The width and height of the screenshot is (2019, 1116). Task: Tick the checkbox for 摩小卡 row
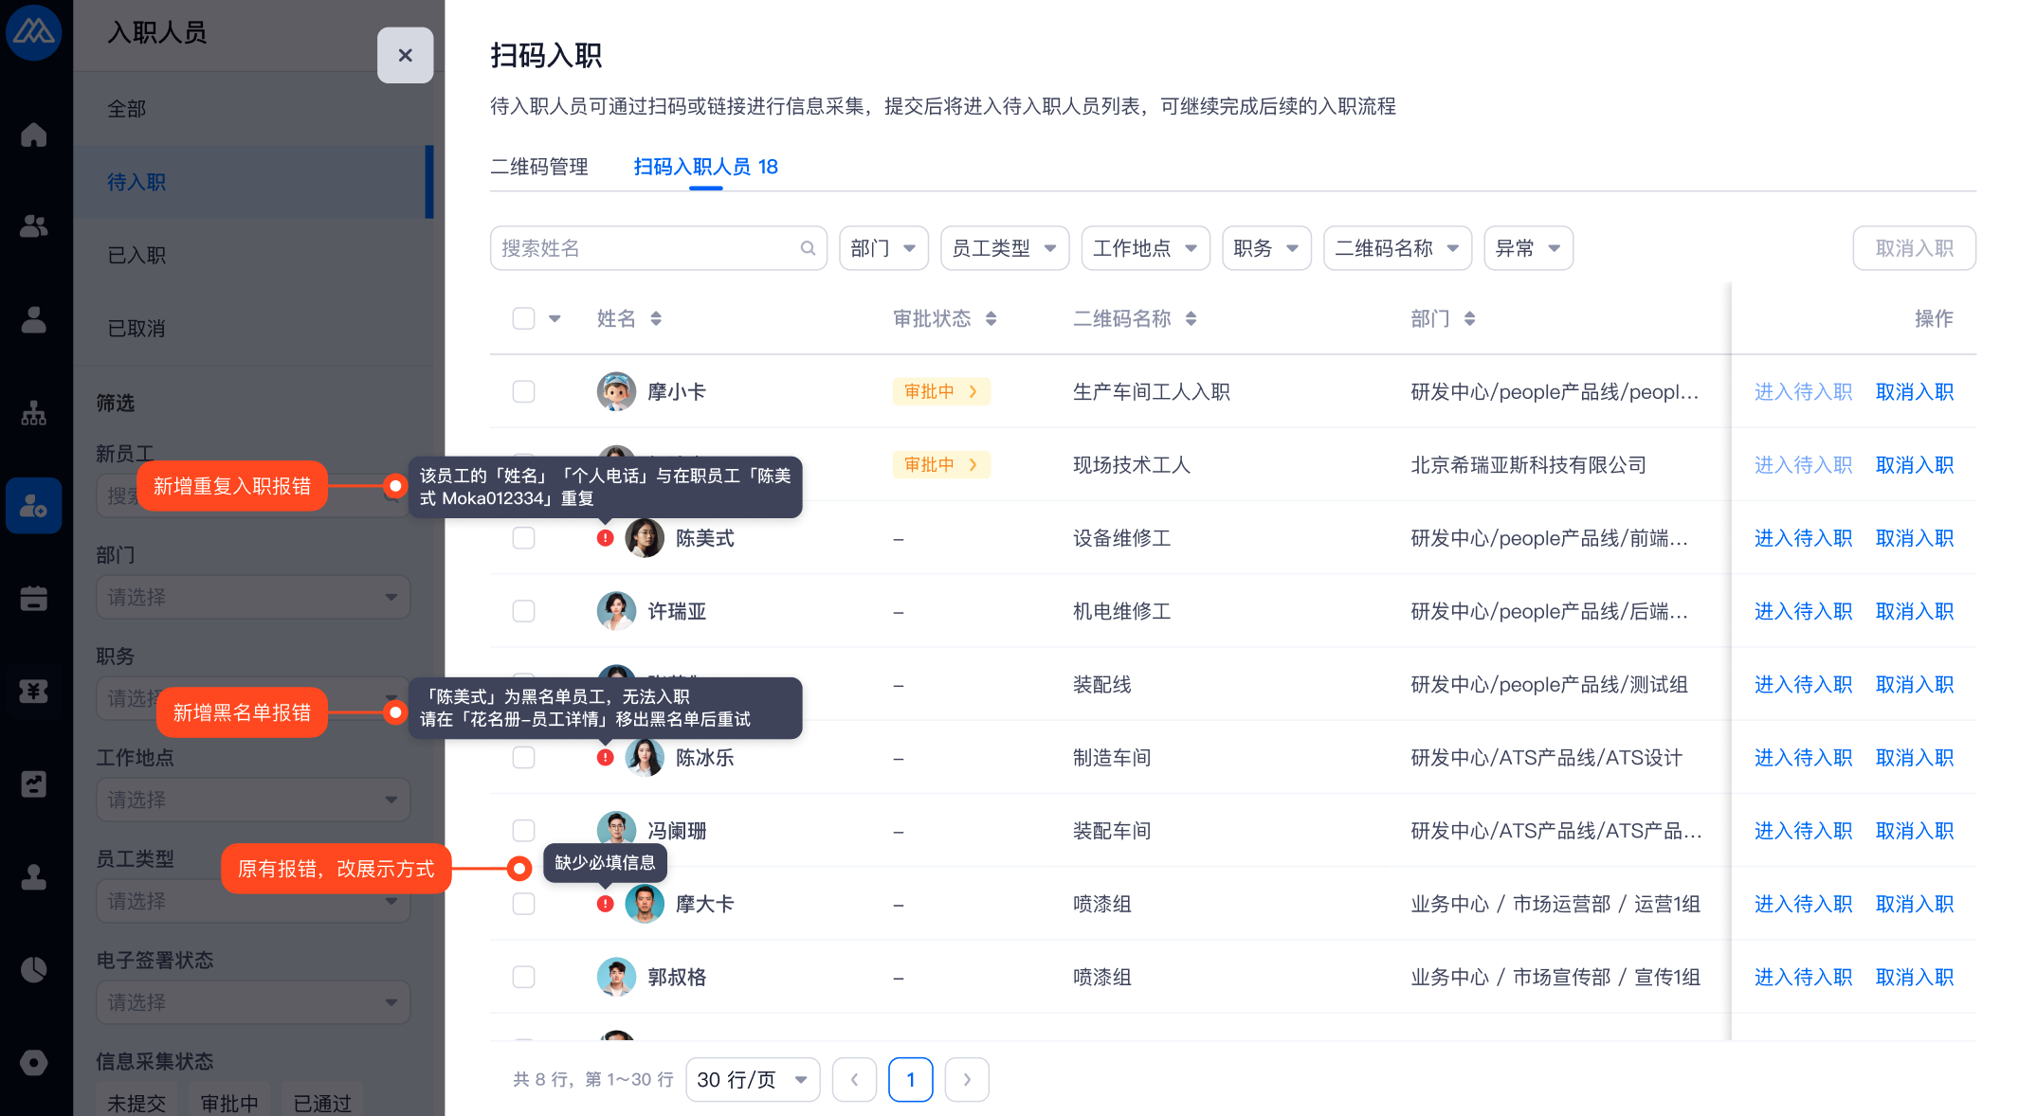pyautogui.click(x=523, y=391)
